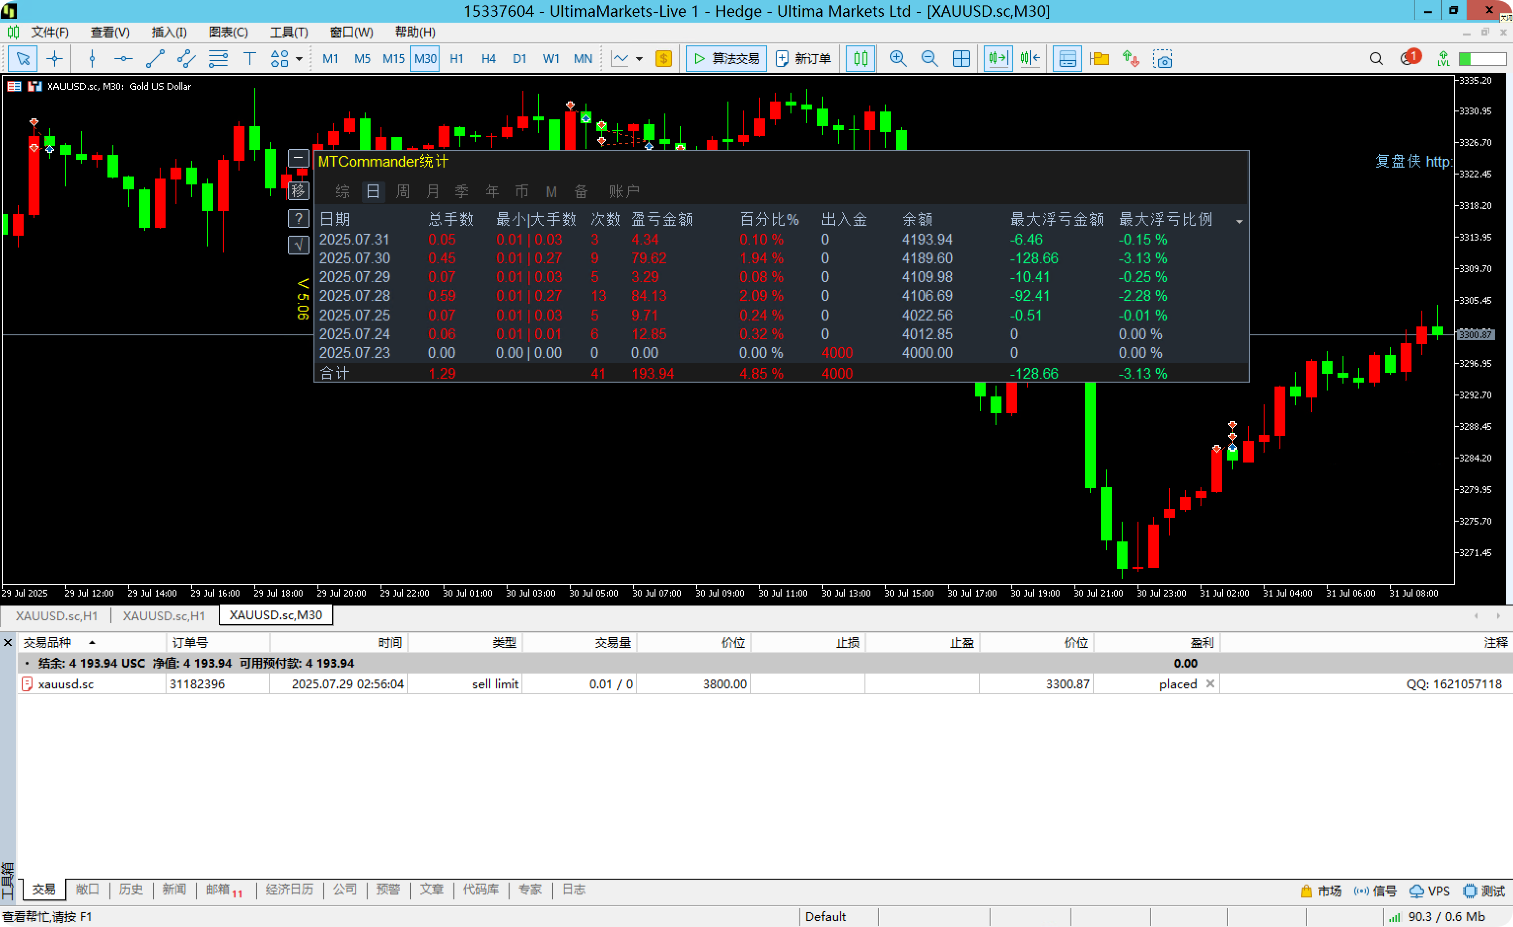This screenshot has width=1513, height=927.
Task: Pick the trendline drawing tool
Action: point(155,59)
